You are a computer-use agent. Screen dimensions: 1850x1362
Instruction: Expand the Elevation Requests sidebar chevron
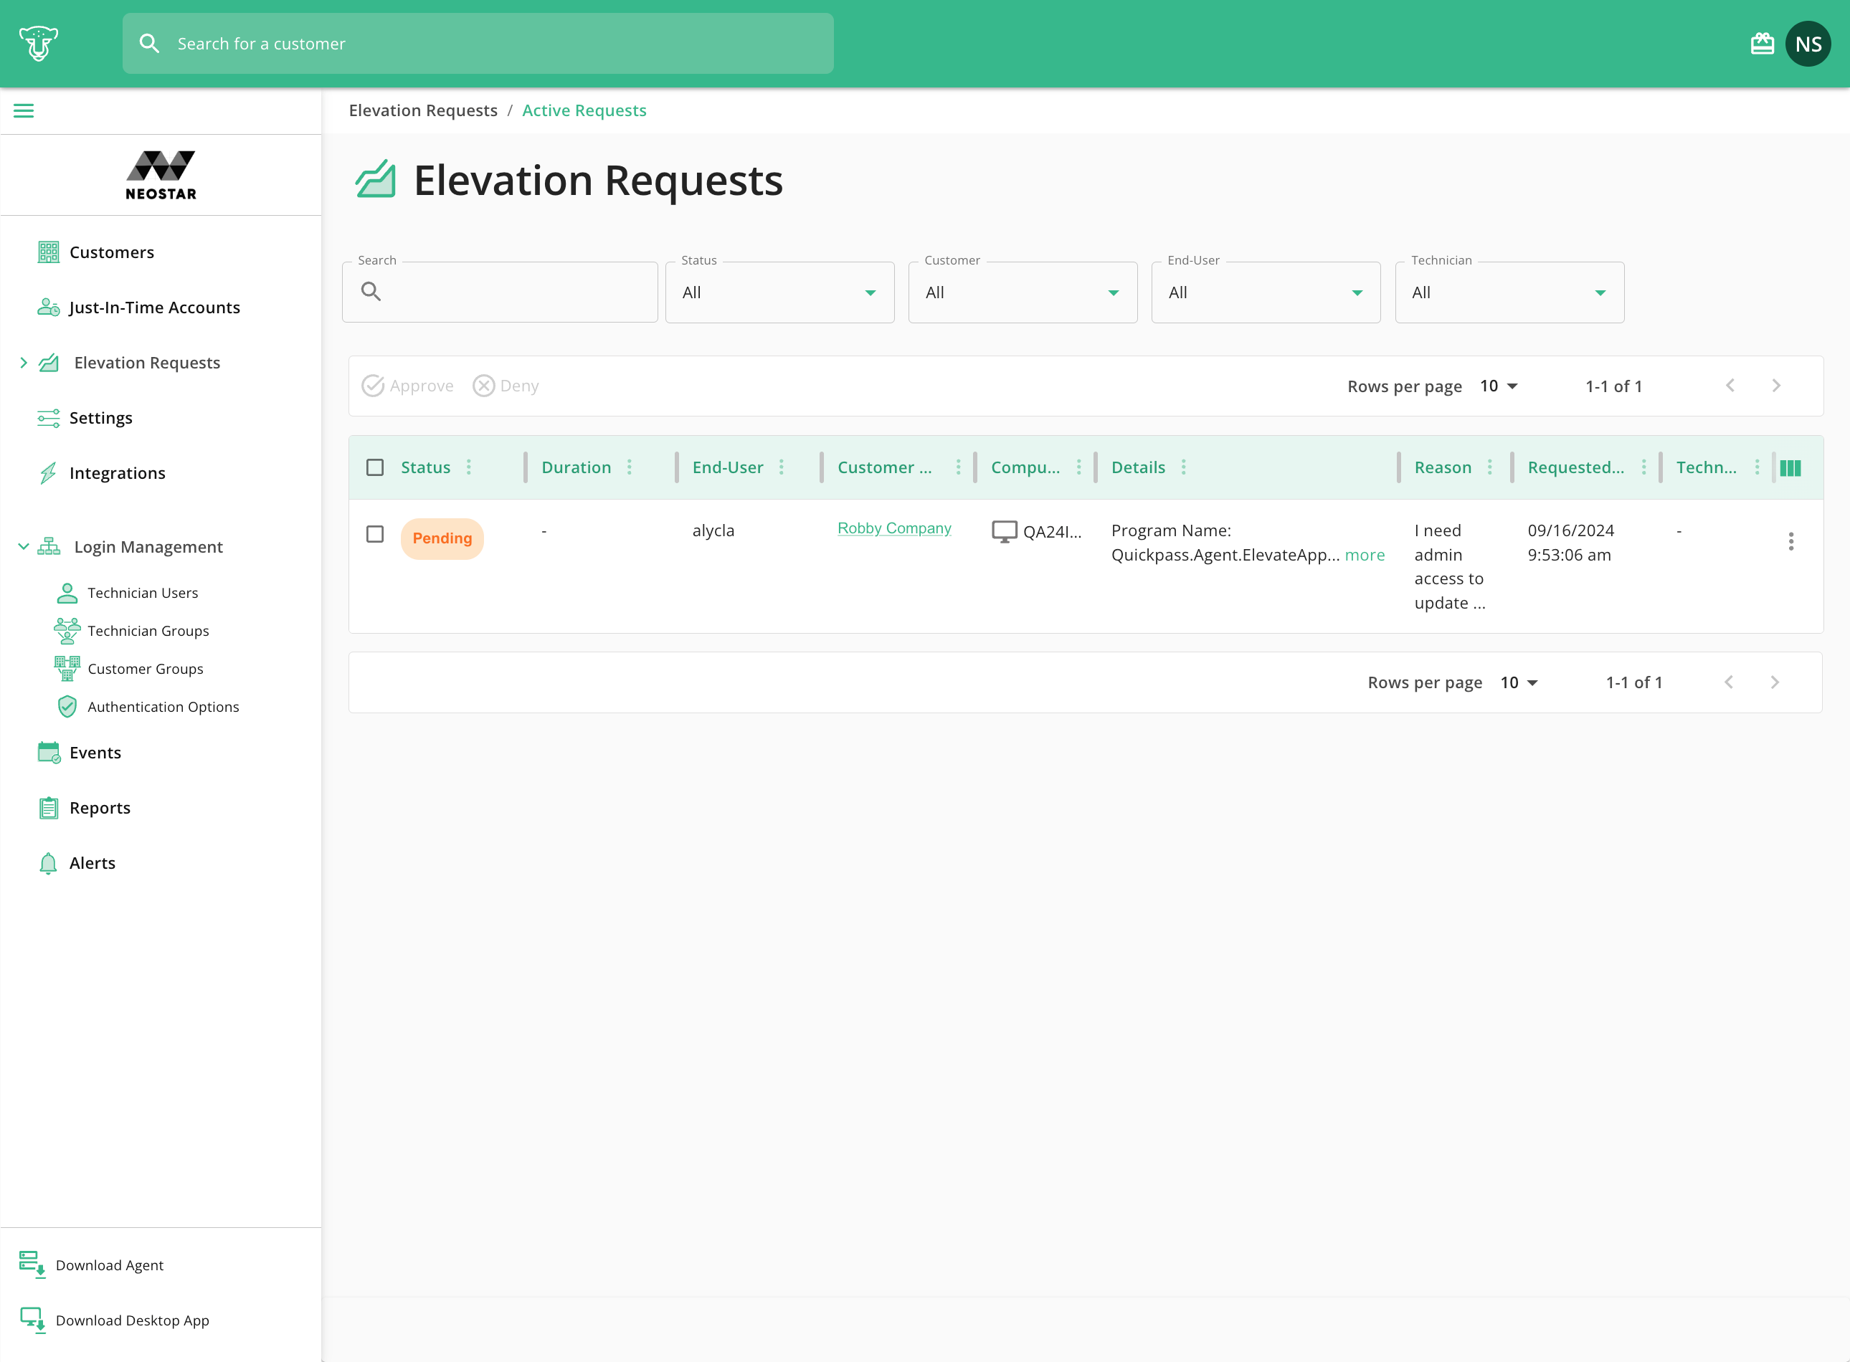click(23, 363)
